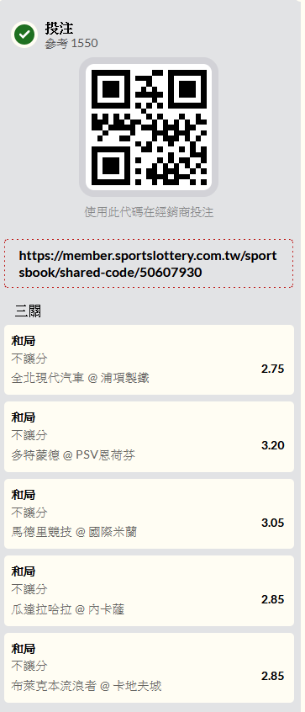Viewport: 305px width, 712px height.
Task: Click the 使用此代碼在經銷商投注 caption
Action: [x=149, y=212]
